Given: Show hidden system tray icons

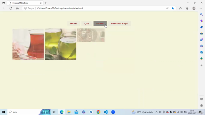Looking at the screenshot, I should (157, 112).
